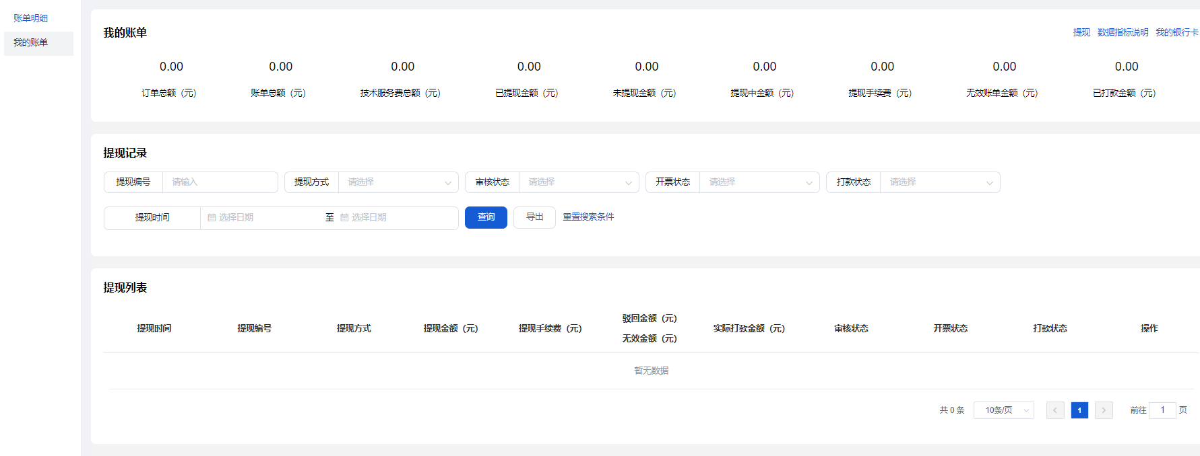Click the 导出 export button
The width and height of the screenshot is (1200, 456).
pos(534,217)
